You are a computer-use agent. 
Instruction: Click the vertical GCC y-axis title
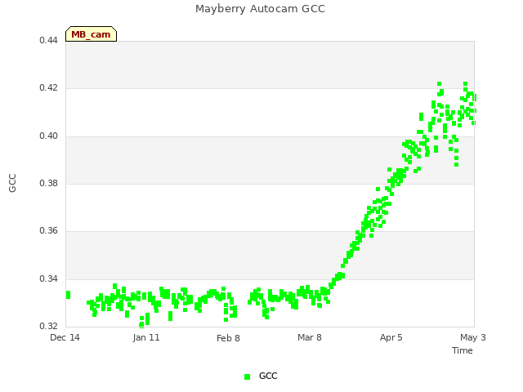[x=12, y=183]
